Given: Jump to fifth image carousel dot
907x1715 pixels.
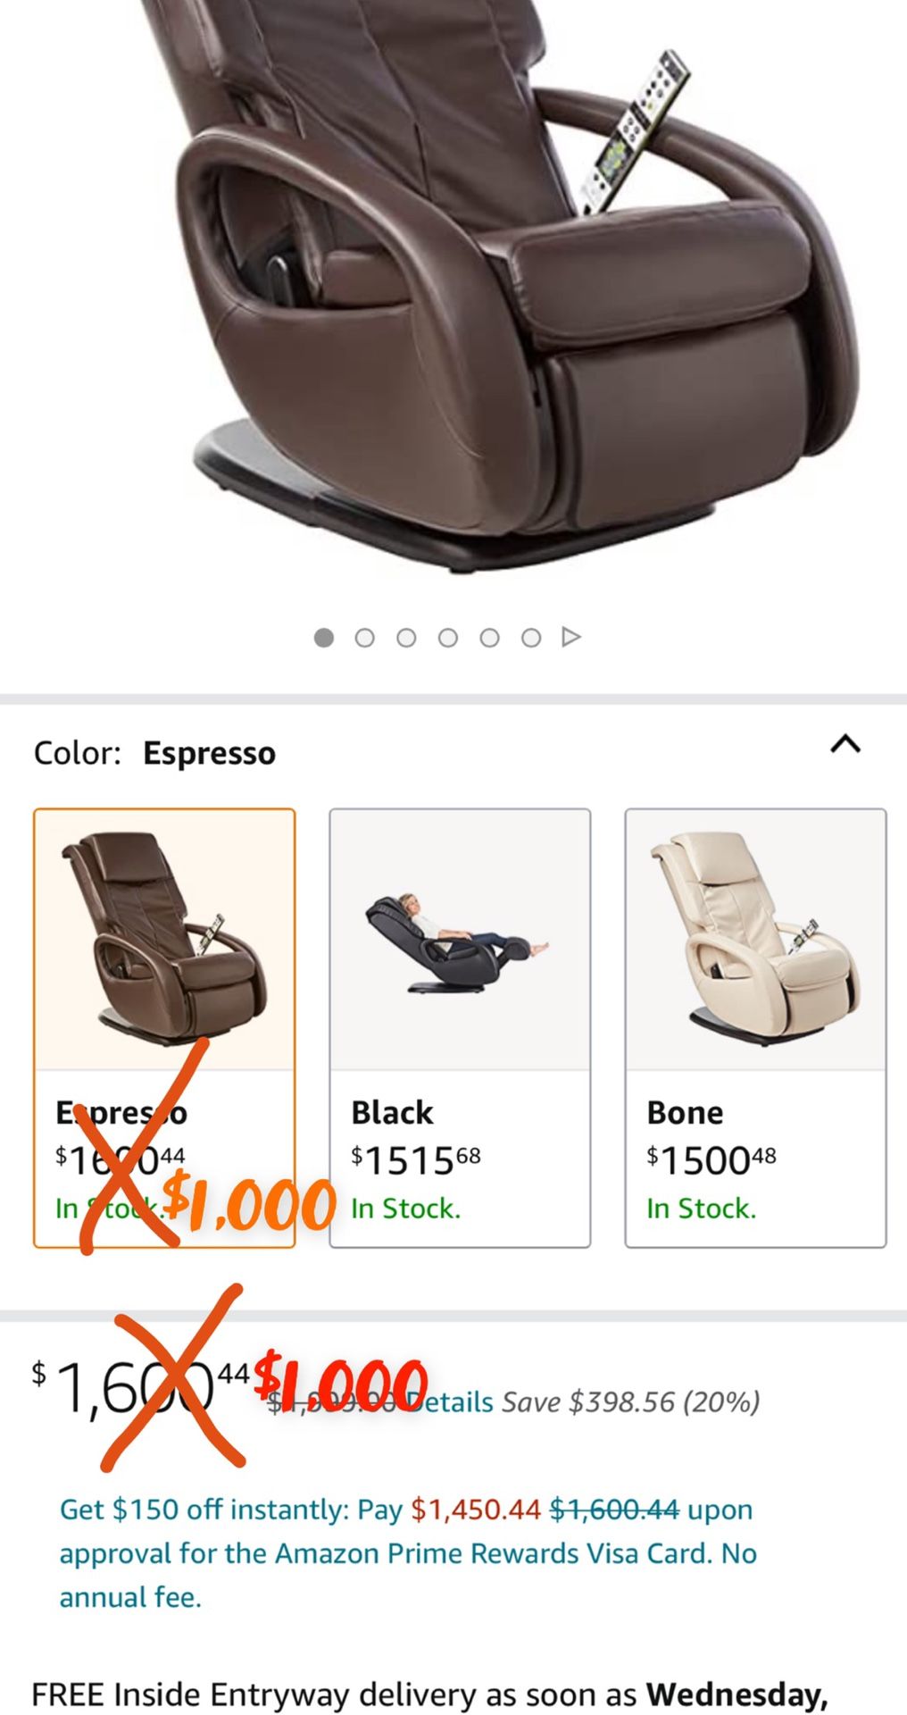Looking at the screenshot, I should click(x=489, y=638).
